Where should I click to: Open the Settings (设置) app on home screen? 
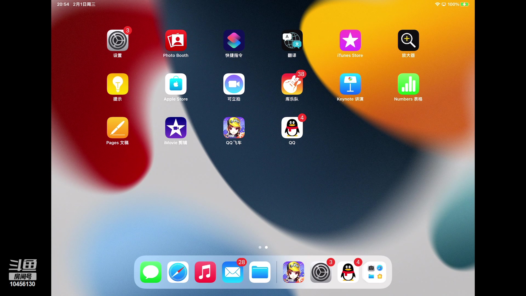point(118,40)
